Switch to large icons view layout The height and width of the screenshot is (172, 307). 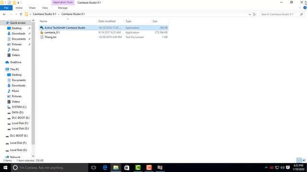click(304, 161)
